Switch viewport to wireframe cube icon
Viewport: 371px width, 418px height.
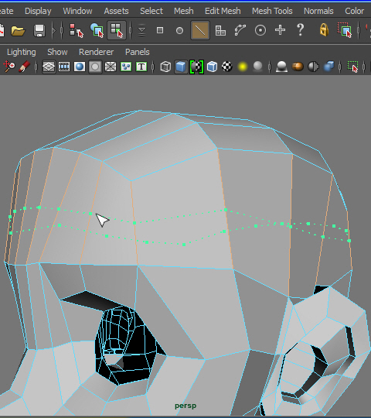pyautogui.click(x=165, y=67)
